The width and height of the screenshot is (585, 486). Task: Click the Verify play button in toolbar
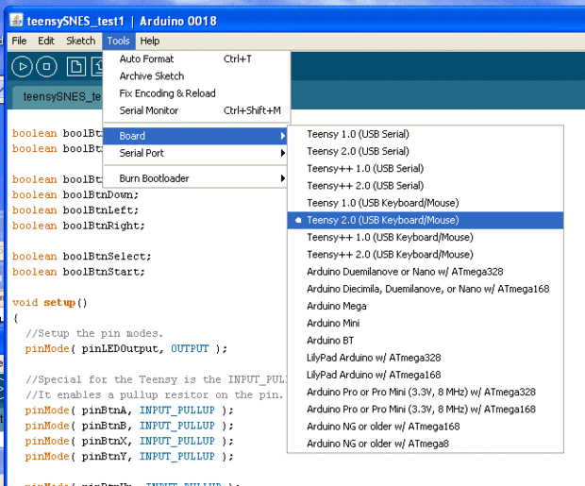tap(22, 67)
